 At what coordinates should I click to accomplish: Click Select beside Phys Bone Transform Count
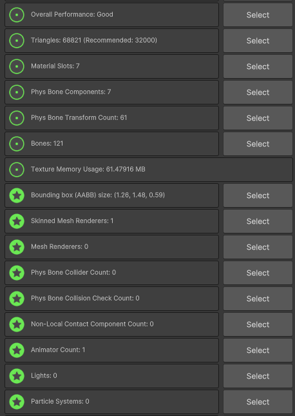click(x=258, y=118)
